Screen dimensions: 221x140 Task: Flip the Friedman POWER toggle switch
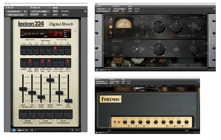(x=115, y=122)
